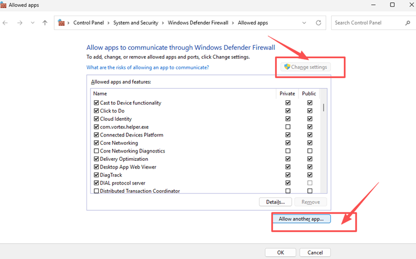Maximize the Allowed apps window
416x259 pixels.
tap(392, 5)
